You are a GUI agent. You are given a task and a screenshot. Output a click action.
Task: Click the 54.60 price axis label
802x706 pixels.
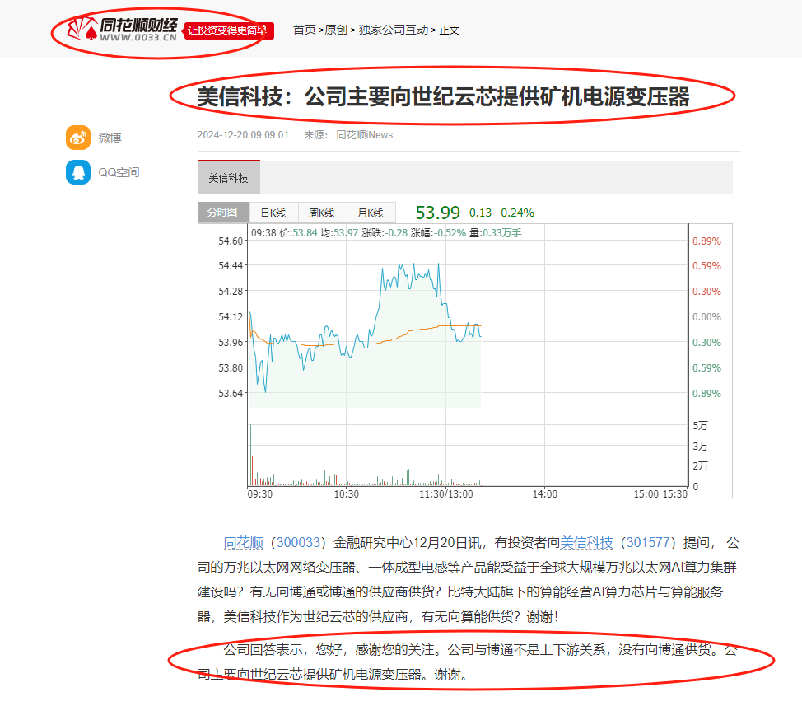tap(231, 241)
